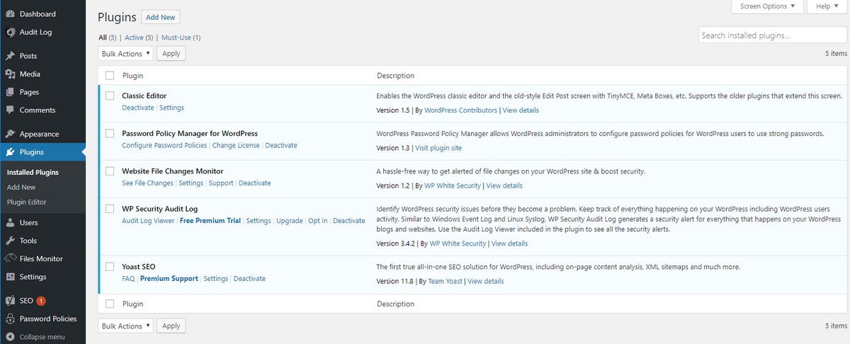Open Team Yoast author link
The width and height of the screenshot is (850, 344).
[x=445, y=281]
